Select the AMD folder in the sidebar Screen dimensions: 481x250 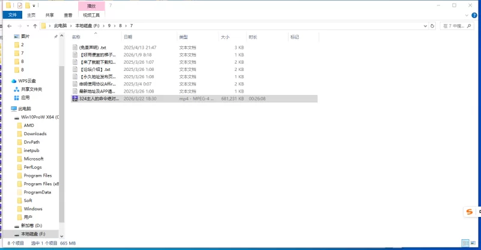pyautogui.click(x=29, y=126)
